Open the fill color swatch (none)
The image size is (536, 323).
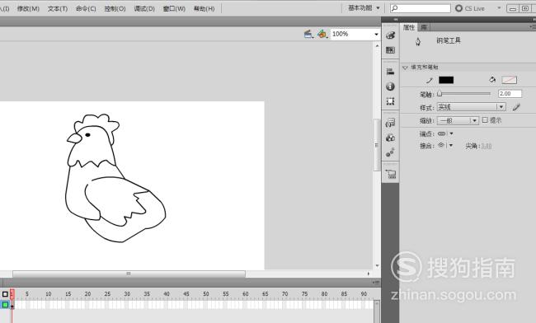509,80
